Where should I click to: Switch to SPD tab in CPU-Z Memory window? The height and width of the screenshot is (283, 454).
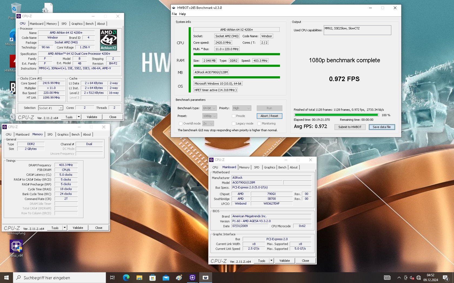[x=50, y=134]
